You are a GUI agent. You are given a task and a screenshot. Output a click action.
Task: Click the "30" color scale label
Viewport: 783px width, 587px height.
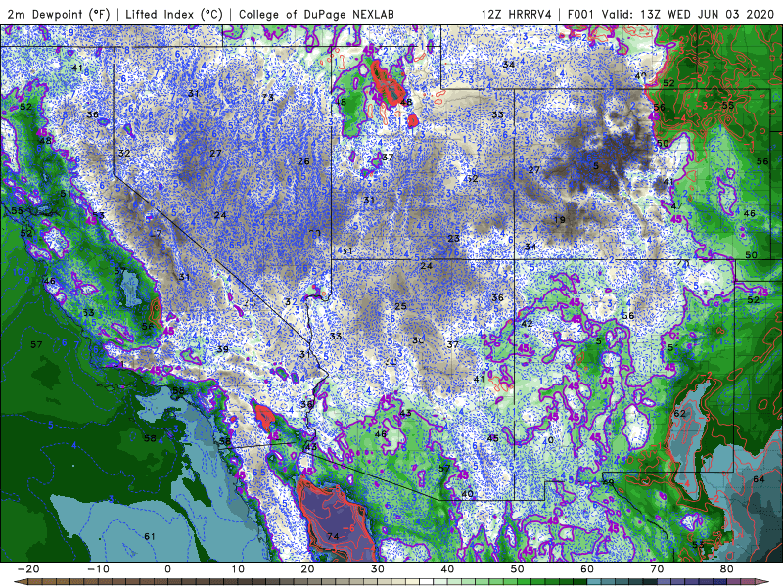click(378, 569)
